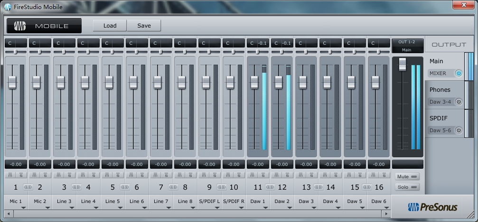Solo channel 3 Line 3
Screen dimensions: 478x222
coord(69,175)
